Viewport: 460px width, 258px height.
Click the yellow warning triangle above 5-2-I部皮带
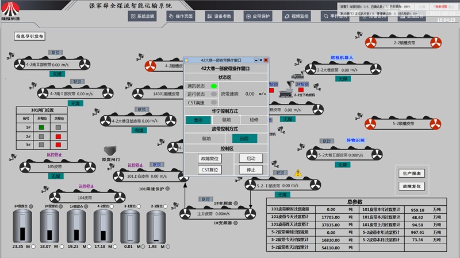pos(298,173)
